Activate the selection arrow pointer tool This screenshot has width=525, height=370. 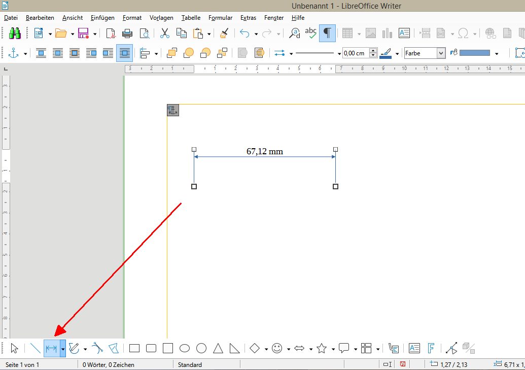pos(14,349)
